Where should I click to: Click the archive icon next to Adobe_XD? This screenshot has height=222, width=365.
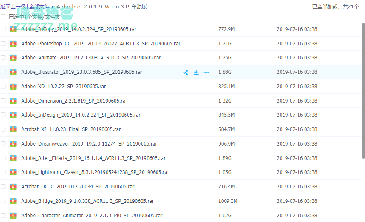(13, 87)
